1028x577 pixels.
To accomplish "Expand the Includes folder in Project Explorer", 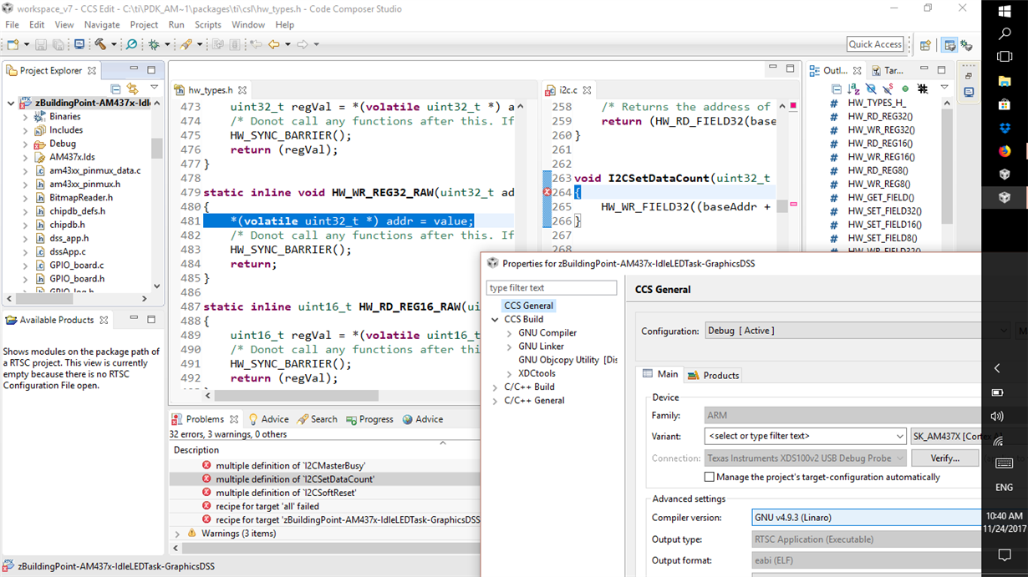I will pos(26,130).
